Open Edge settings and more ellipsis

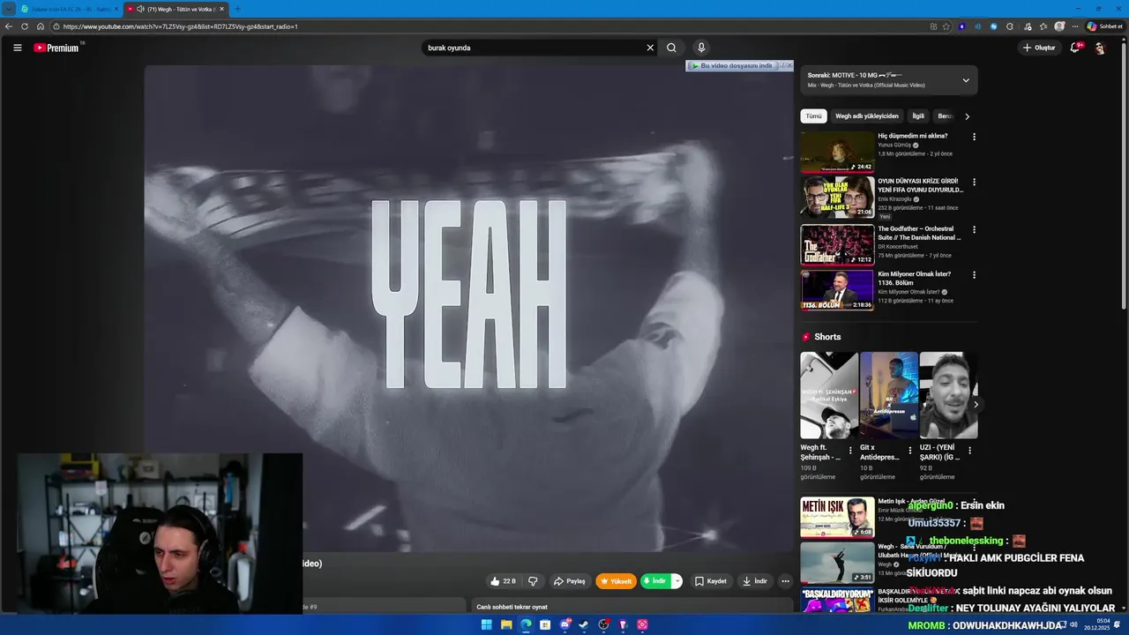[x=1074, y=26]
